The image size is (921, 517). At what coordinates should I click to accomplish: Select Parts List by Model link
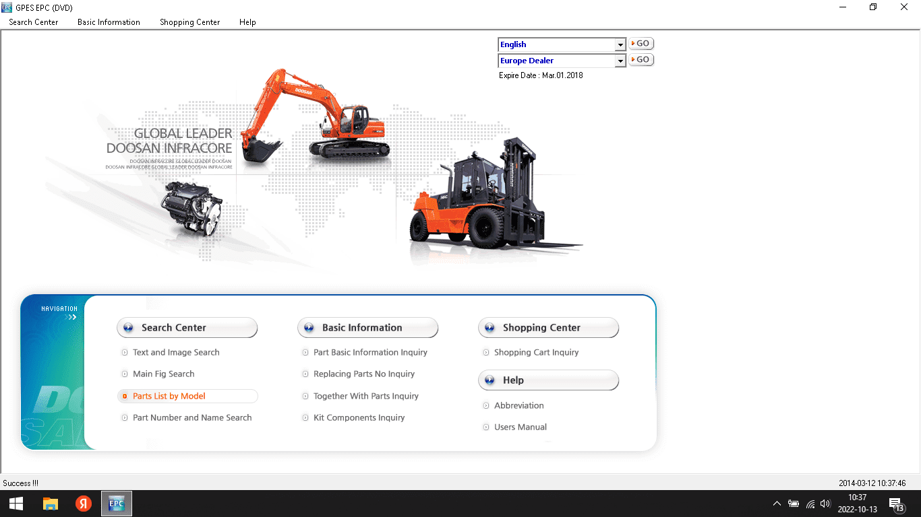[169, 397]
